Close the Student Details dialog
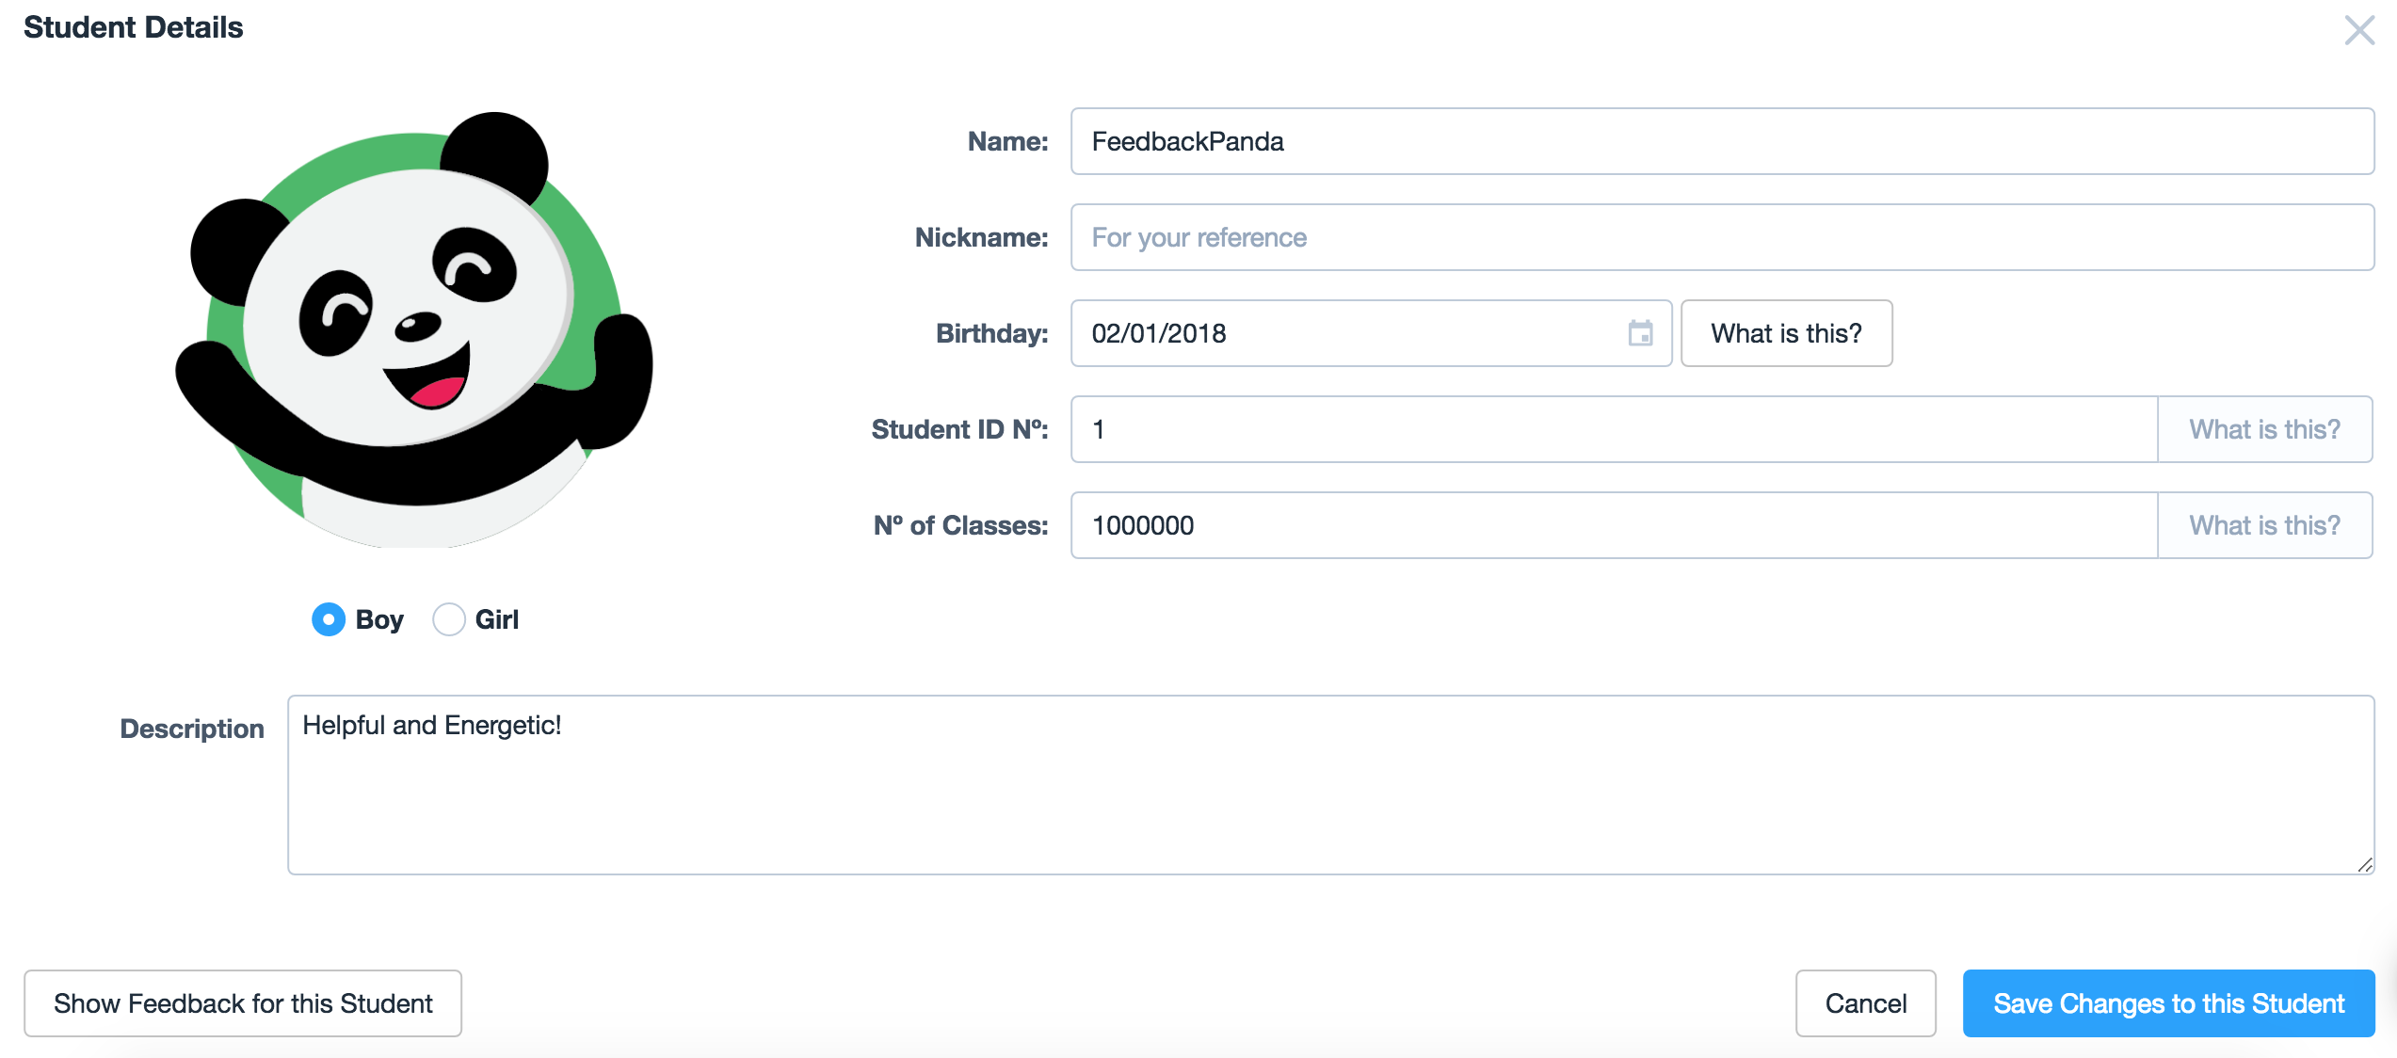The image size is (2397, 1058). coord(2359,30)
